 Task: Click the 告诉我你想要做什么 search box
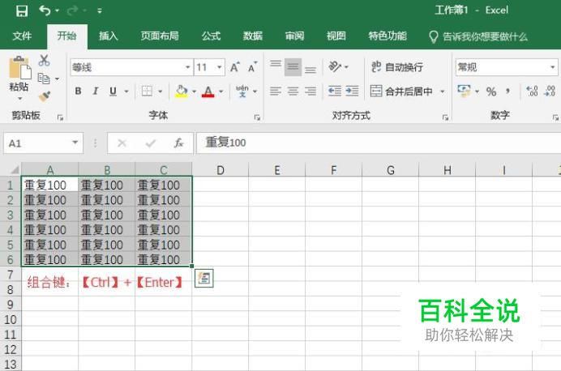coord(478,36)
